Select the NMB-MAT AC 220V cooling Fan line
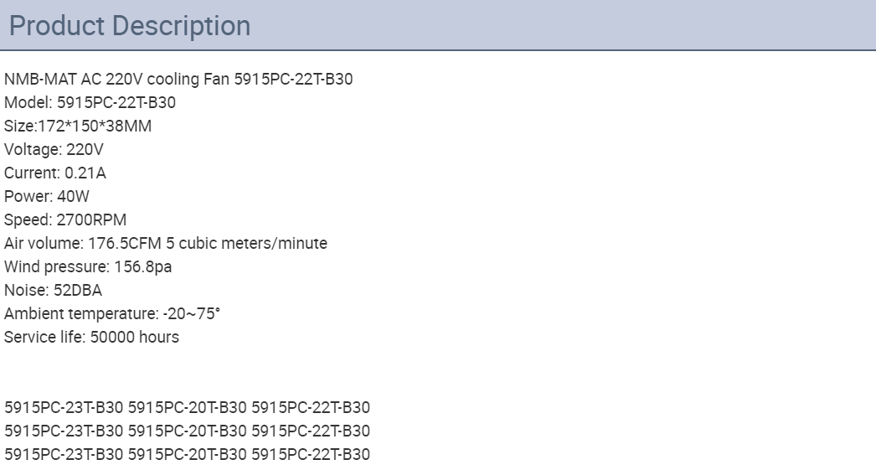This screenshot has height=470, width=876. tap(178, 80)
